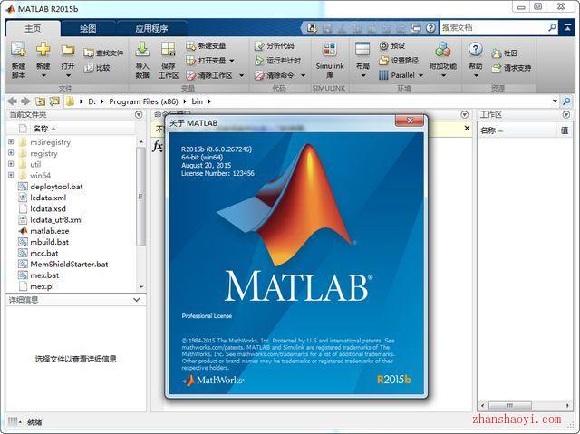This screenshot has height=434, width=580.
Task: Switch to the 主页 (Home) tab
Action: coord(33,28)
